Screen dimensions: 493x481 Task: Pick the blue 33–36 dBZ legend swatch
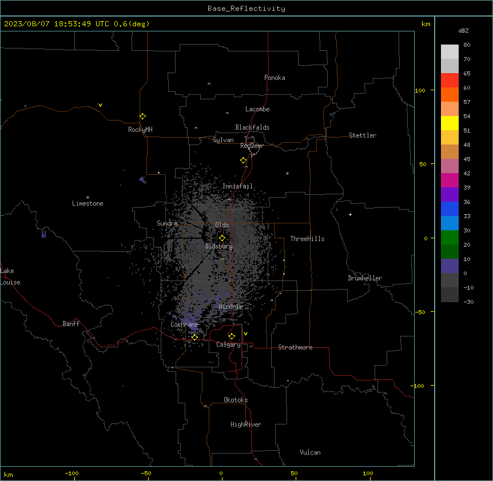point(450,209)
